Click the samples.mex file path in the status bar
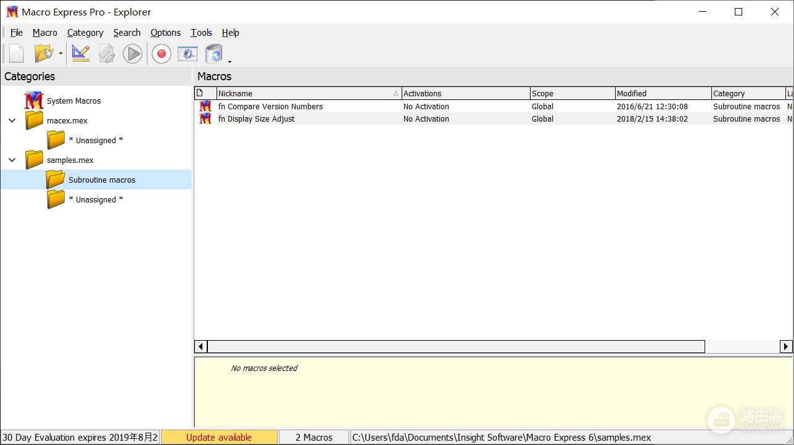This screenshot has width=794, height=445. tap(501, 437)
